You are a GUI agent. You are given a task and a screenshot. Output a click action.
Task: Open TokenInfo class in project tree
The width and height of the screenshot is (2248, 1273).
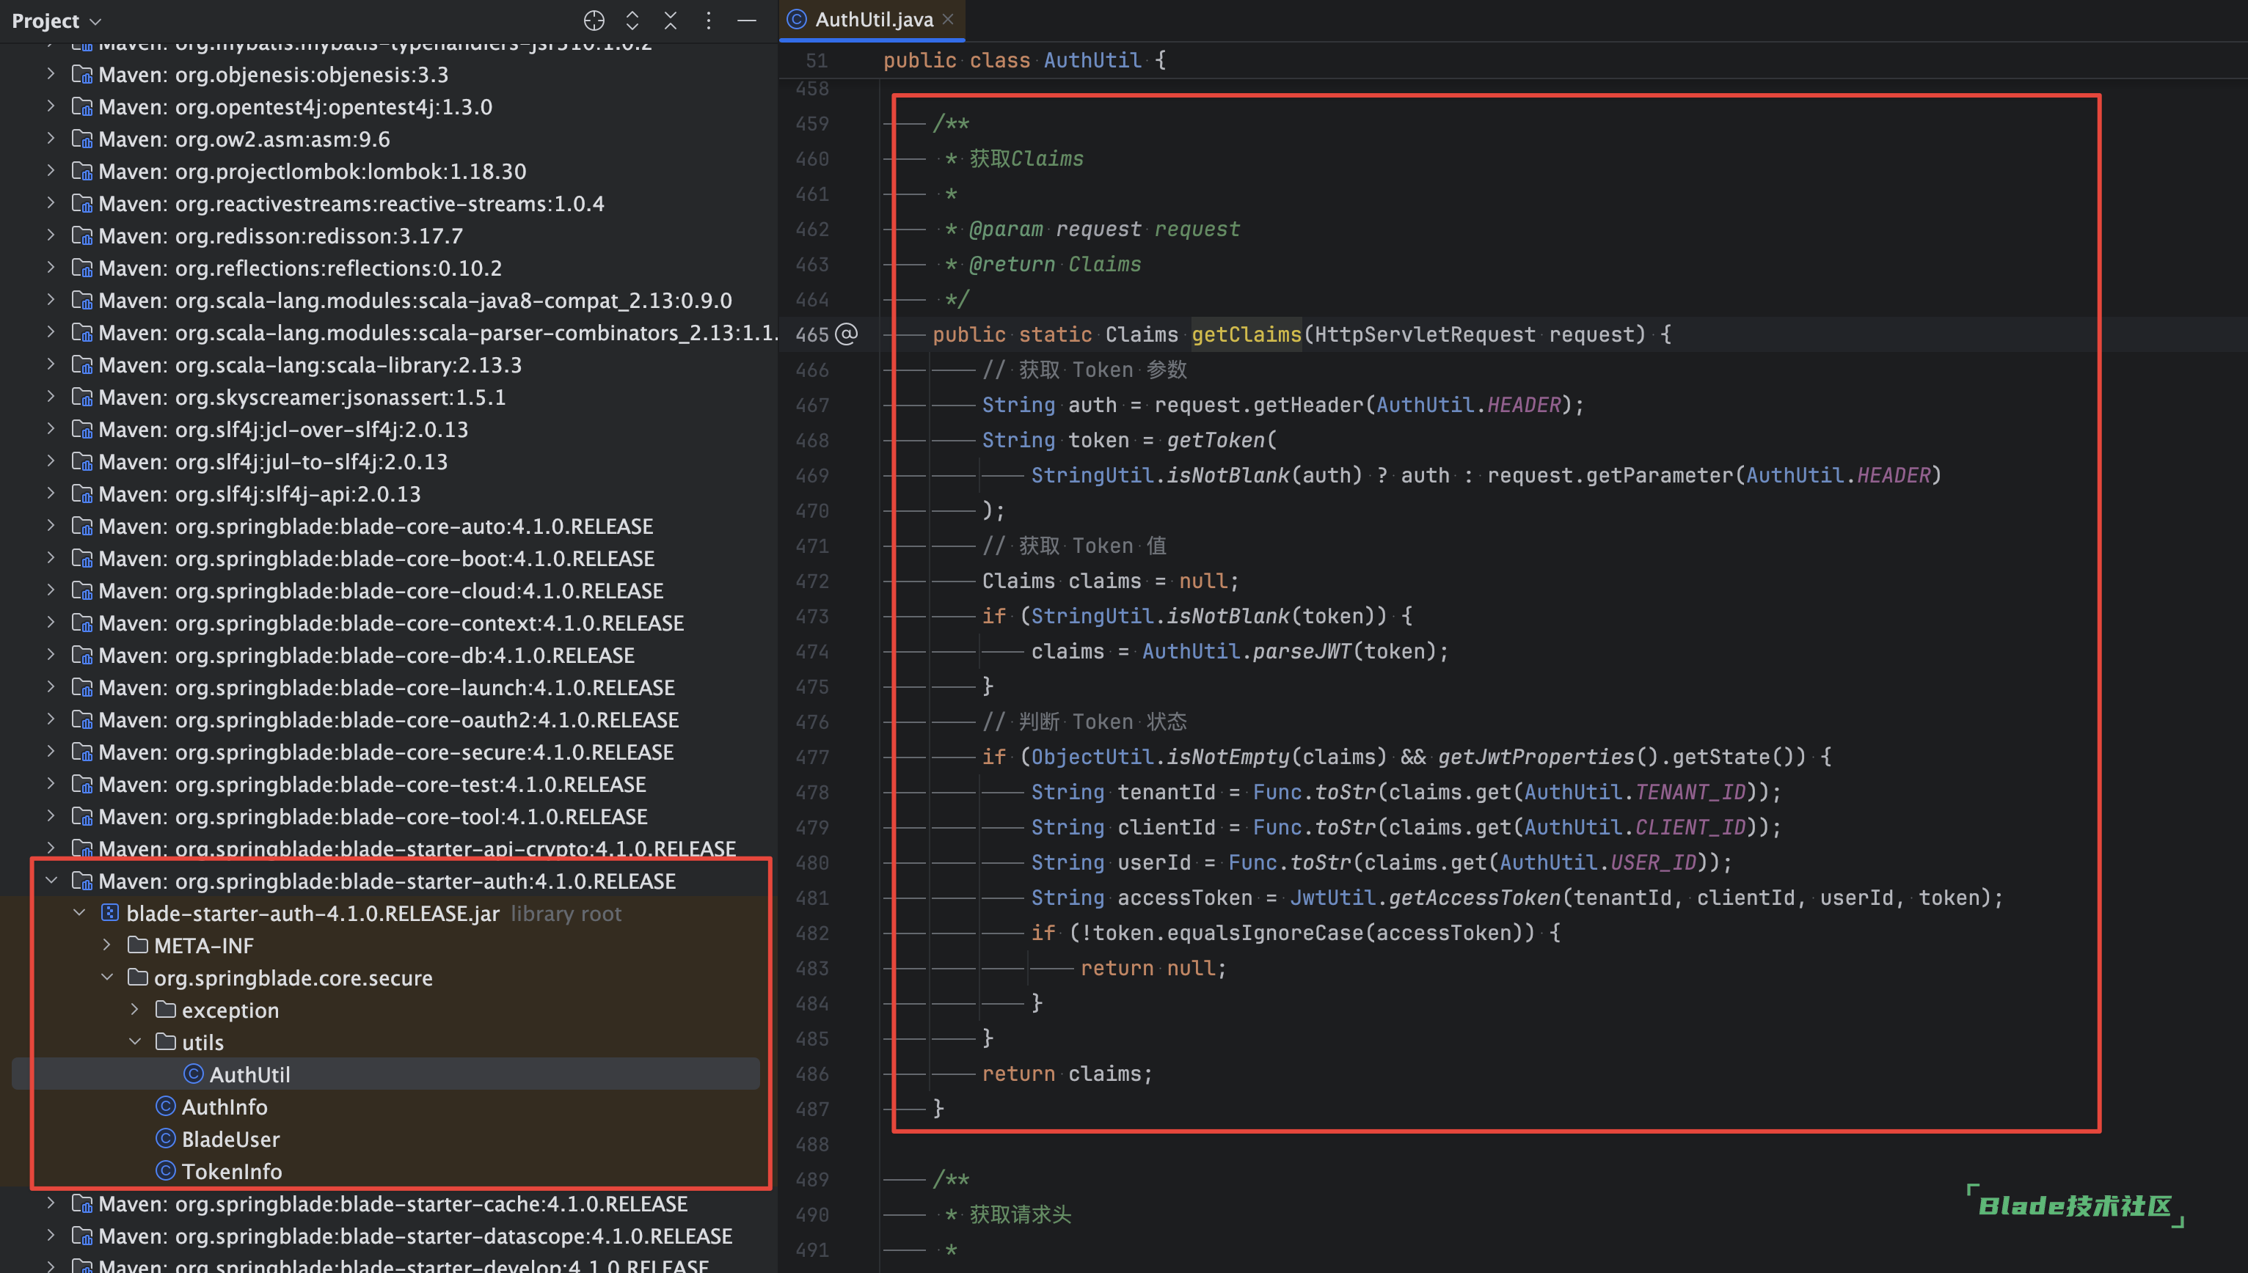coord(232,1172)
